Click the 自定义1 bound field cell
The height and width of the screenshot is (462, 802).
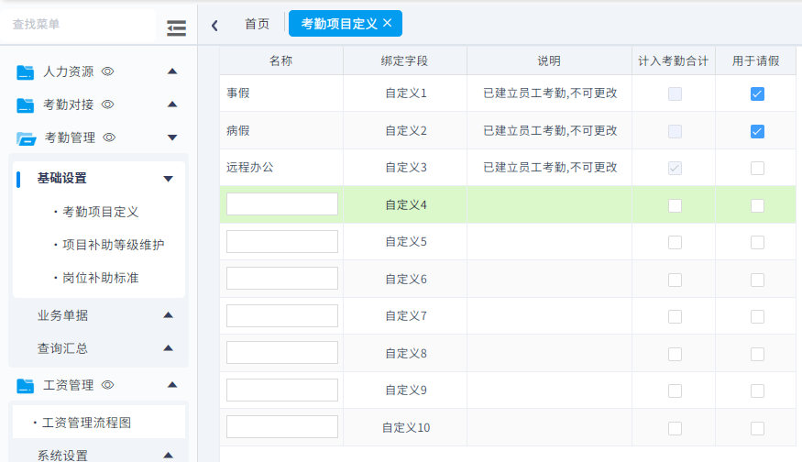[x=404, y=93]
